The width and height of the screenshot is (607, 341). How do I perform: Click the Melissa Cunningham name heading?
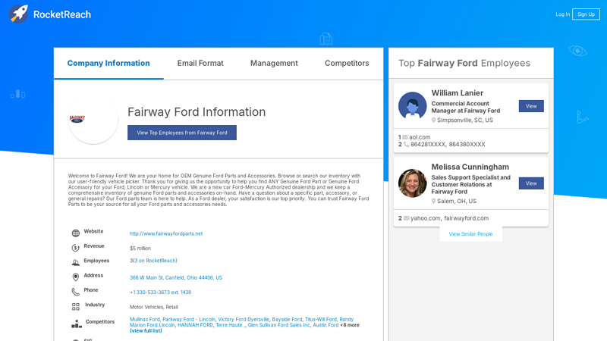[470, 167]
